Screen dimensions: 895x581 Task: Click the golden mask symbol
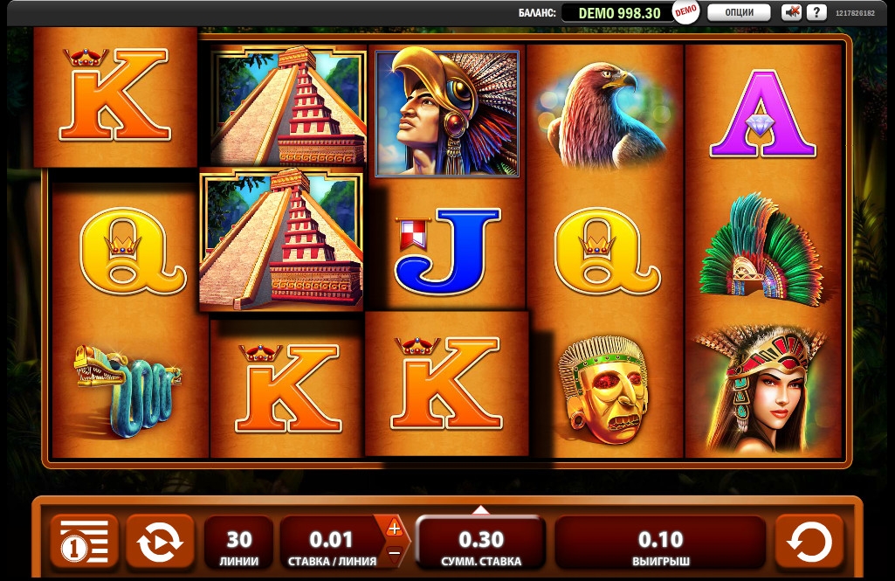(604, 390)
